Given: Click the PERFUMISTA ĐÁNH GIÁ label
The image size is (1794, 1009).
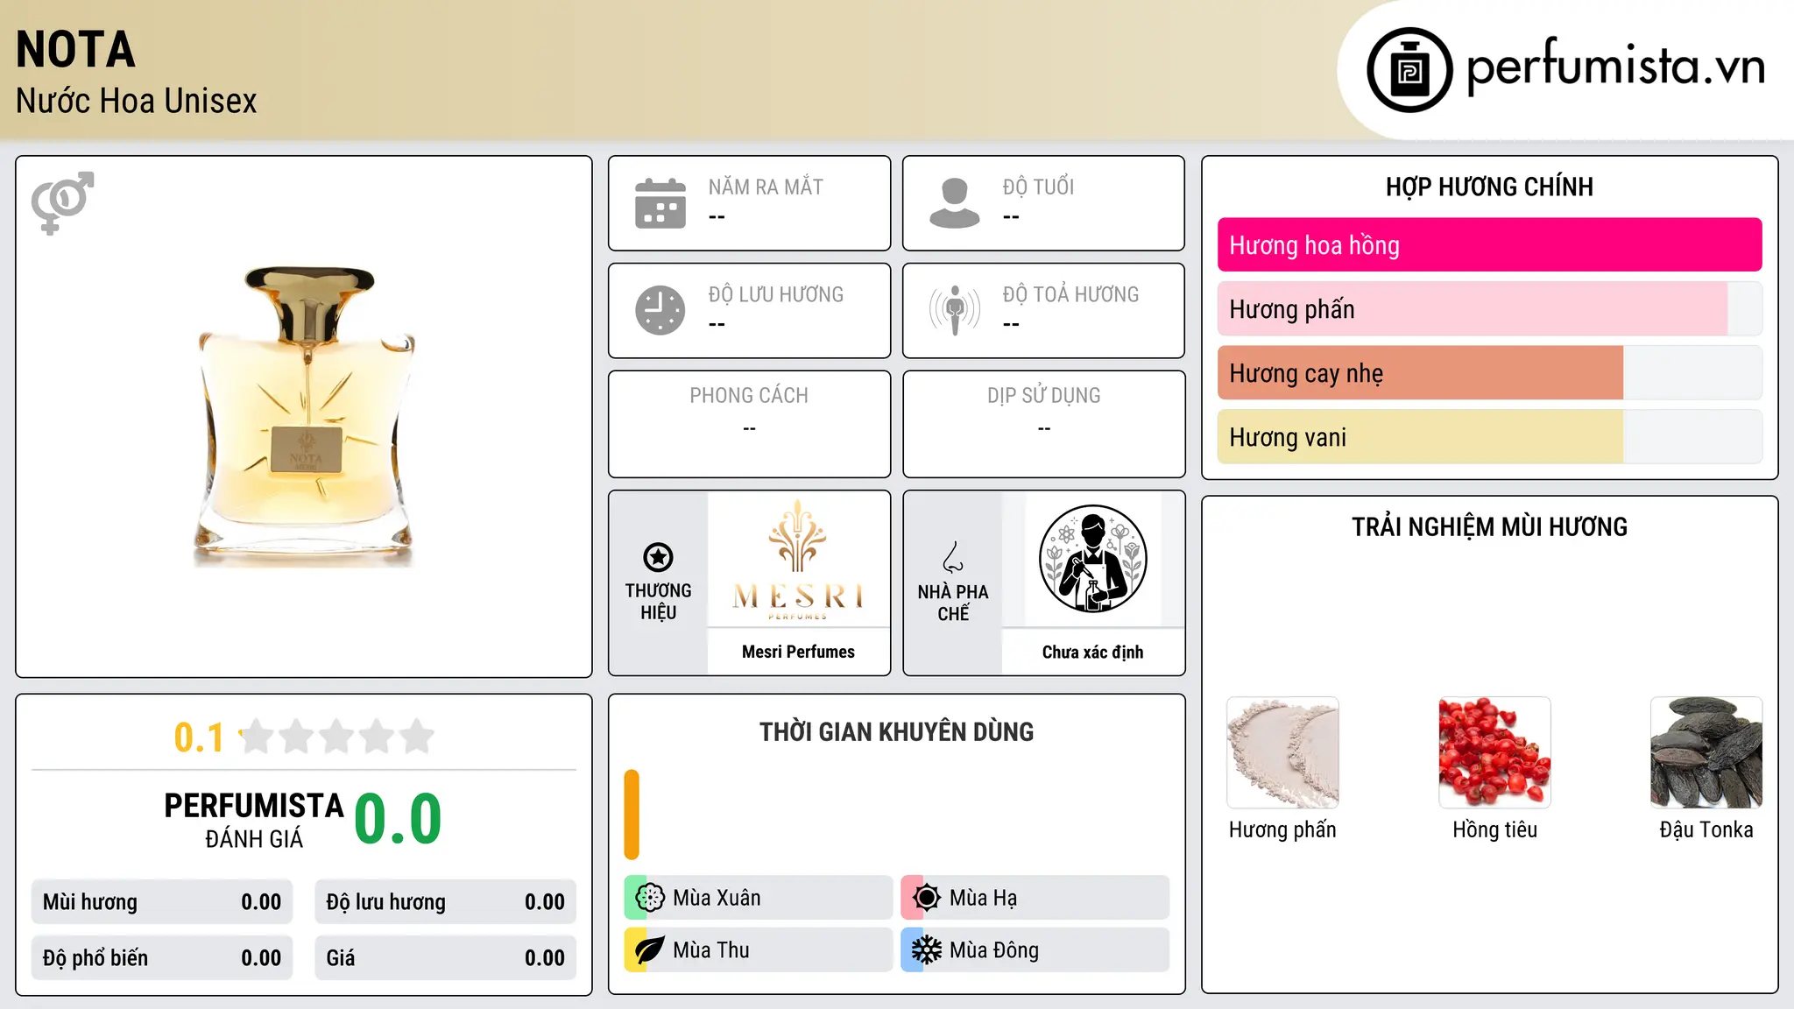Looking at the screenshot, I should 254,820.
